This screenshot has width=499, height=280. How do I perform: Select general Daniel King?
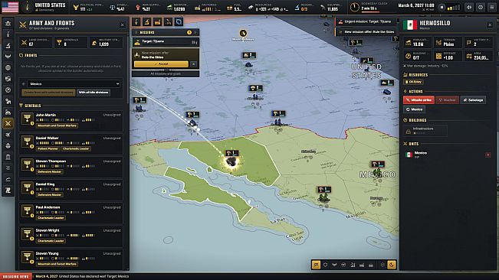point(71,190)
